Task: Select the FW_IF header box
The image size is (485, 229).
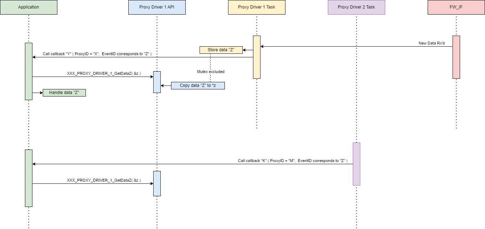Action: coord(456,7)
